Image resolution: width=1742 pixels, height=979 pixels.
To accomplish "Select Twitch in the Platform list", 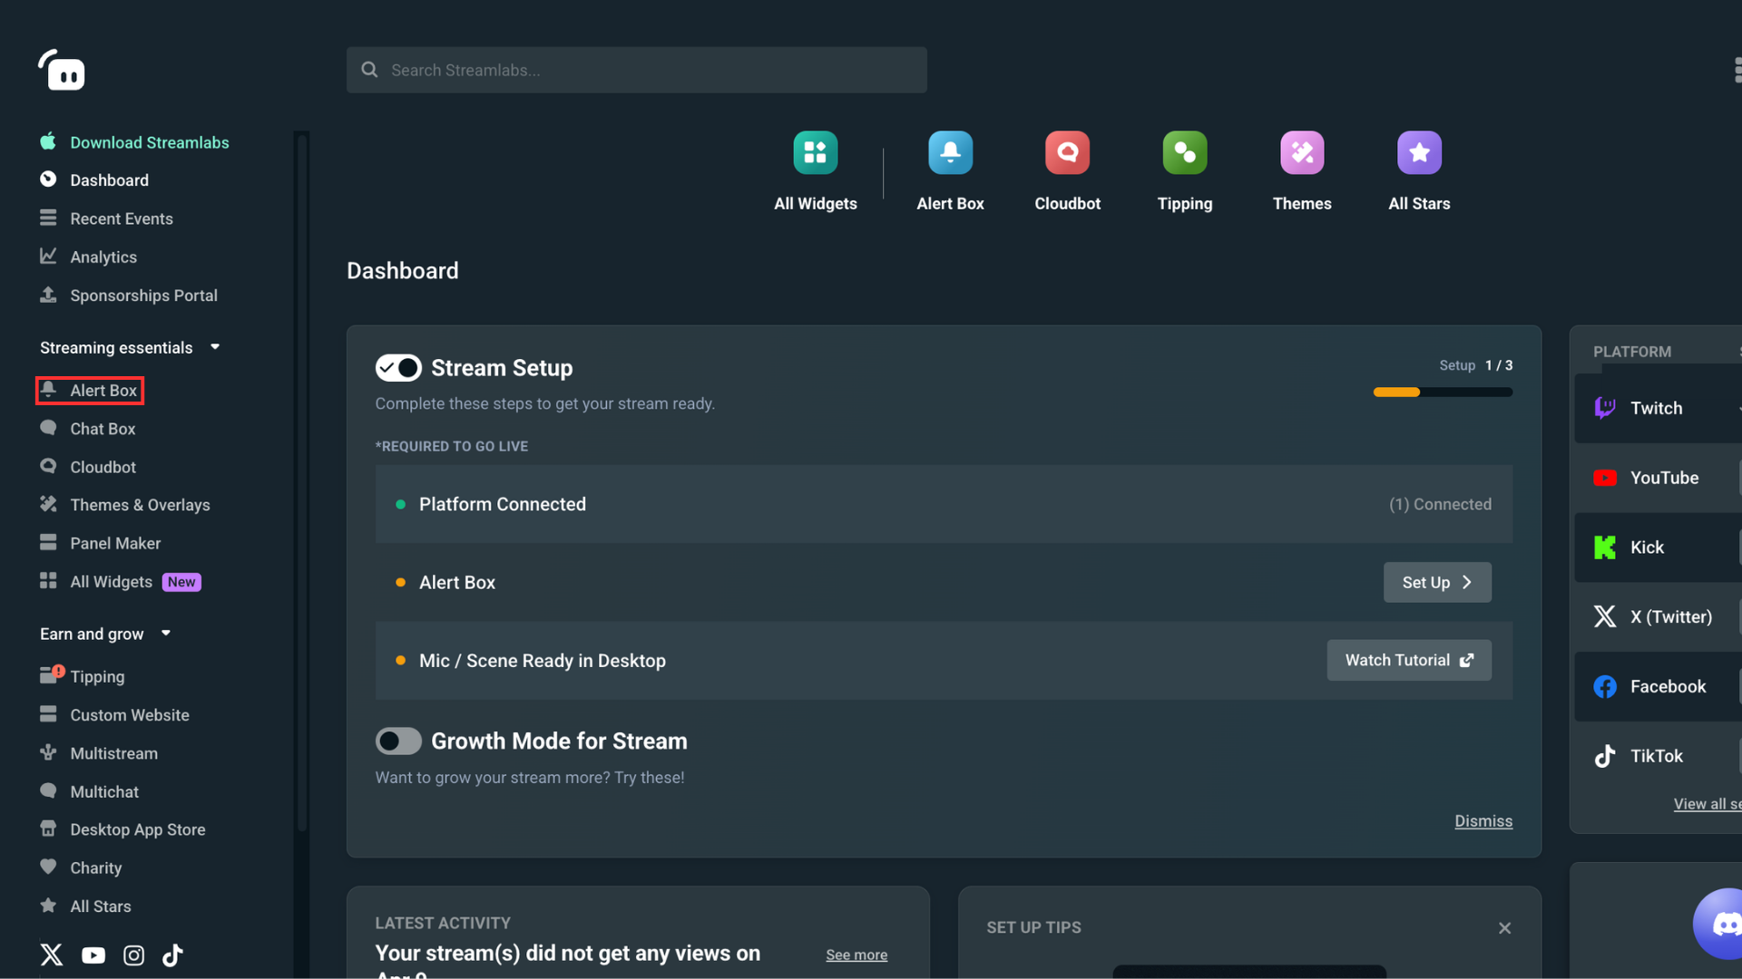I will tap(1658, 408).
